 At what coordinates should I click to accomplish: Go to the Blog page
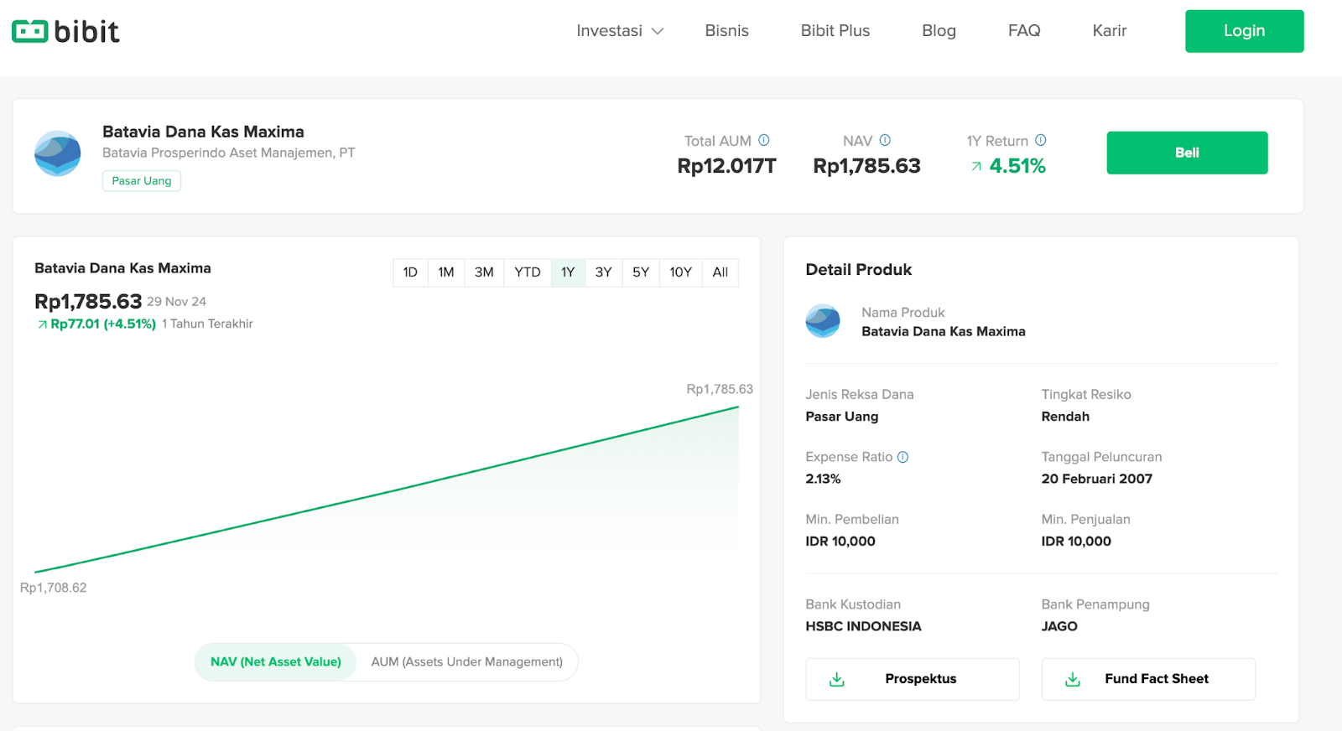[x=939, y=31]
